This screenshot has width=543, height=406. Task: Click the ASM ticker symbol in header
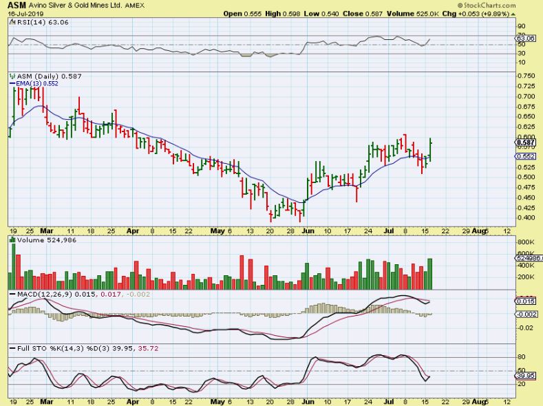[15, 6]
